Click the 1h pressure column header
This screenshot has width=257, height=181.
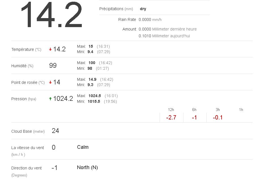point(241,110)
